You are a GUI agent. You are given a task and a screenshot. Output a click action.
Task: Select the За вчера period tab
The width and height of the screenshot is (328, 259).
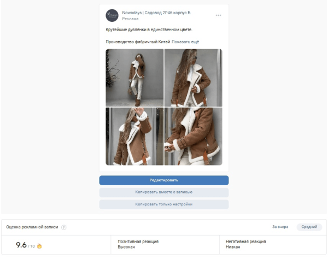(280, 227)
